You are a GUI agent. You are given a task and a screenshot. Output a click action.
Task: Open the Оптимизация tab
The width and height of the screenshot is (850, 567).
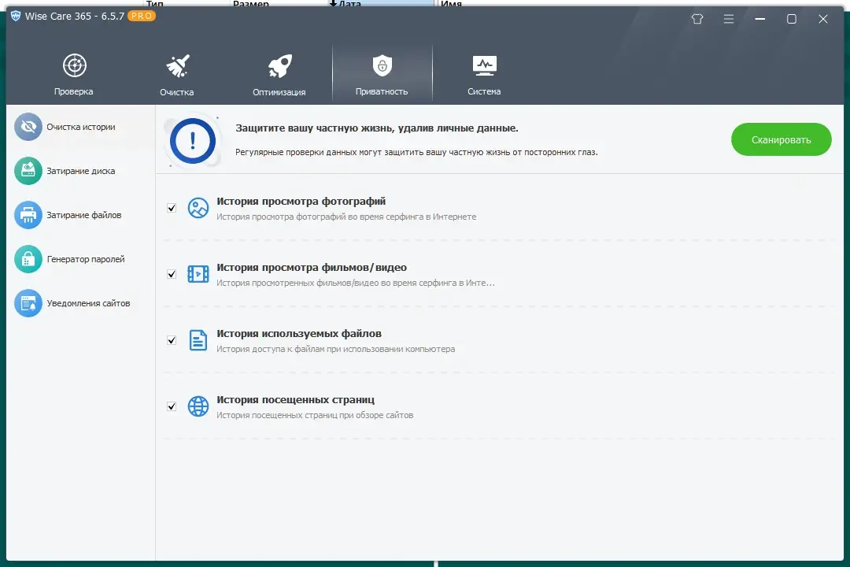coord(279,74)
